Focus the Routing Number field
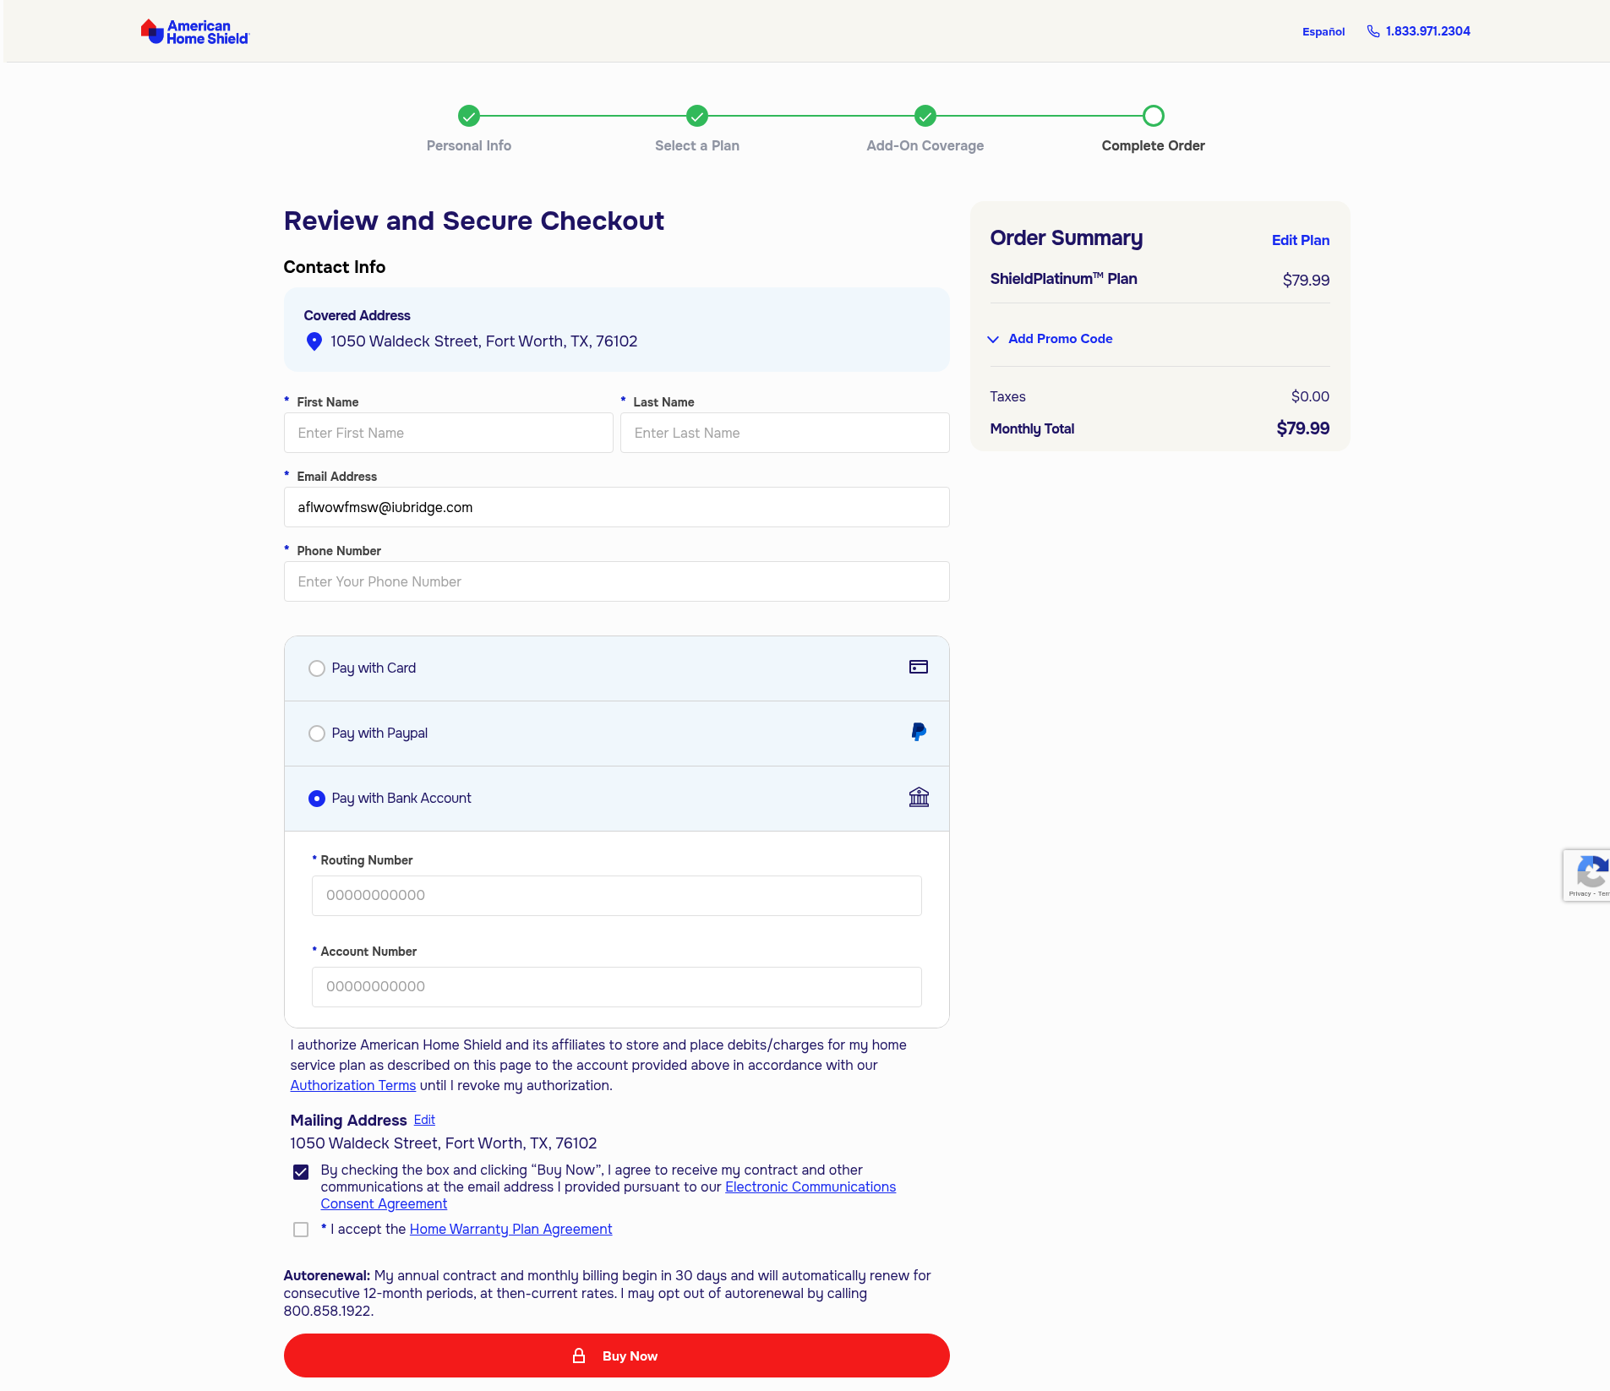 tap(616, 896)
